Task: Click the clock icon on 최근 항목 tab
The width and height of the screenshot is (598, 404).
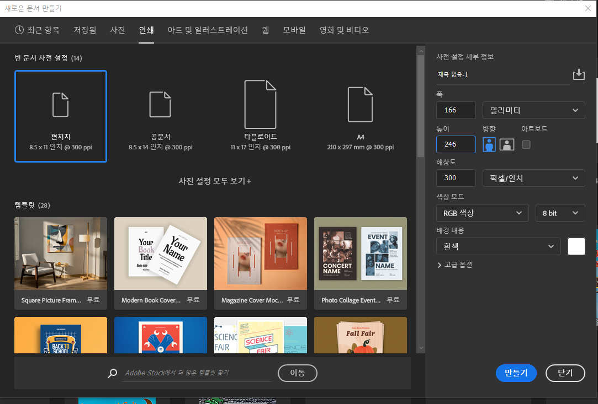Action: point(19,30)
